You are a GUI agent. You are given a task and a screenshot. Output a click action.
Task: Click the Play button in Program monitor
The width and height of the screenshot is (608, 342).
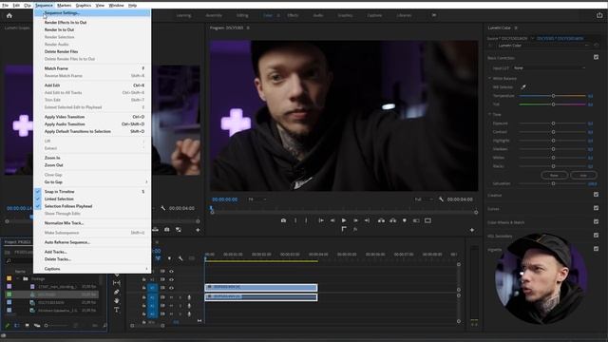coord(344,220)
